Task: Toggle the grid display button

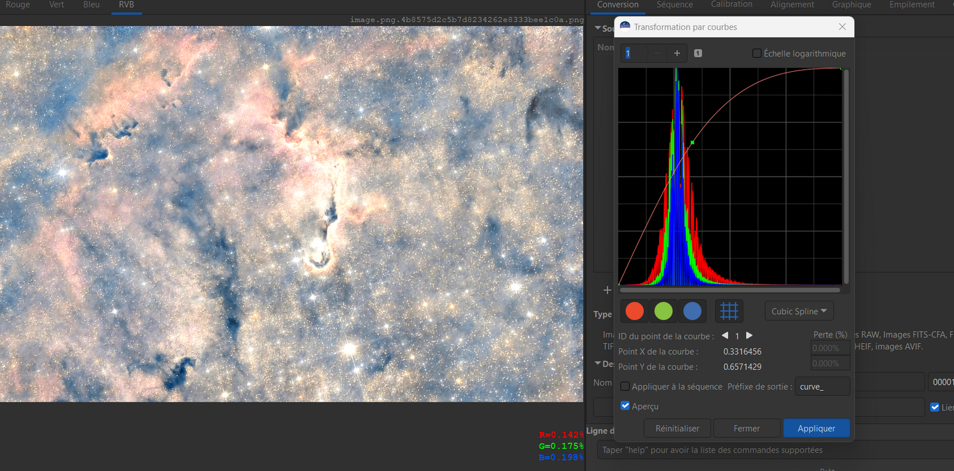Action: [x=729, y=311]
